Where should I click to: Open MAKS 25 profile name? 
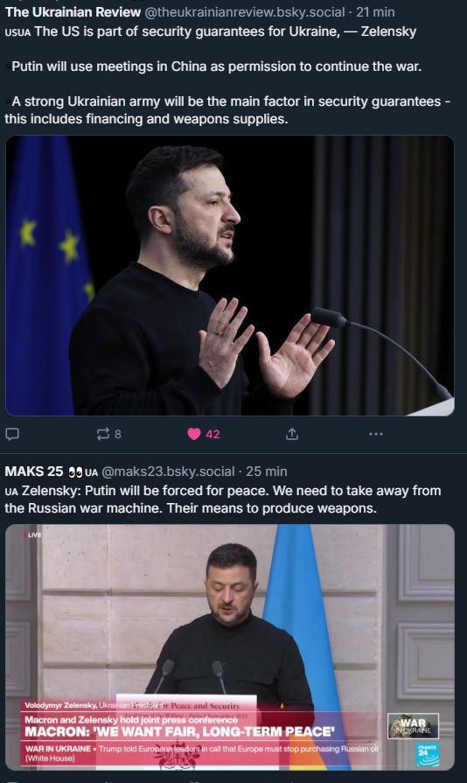(x=34, y=472)
